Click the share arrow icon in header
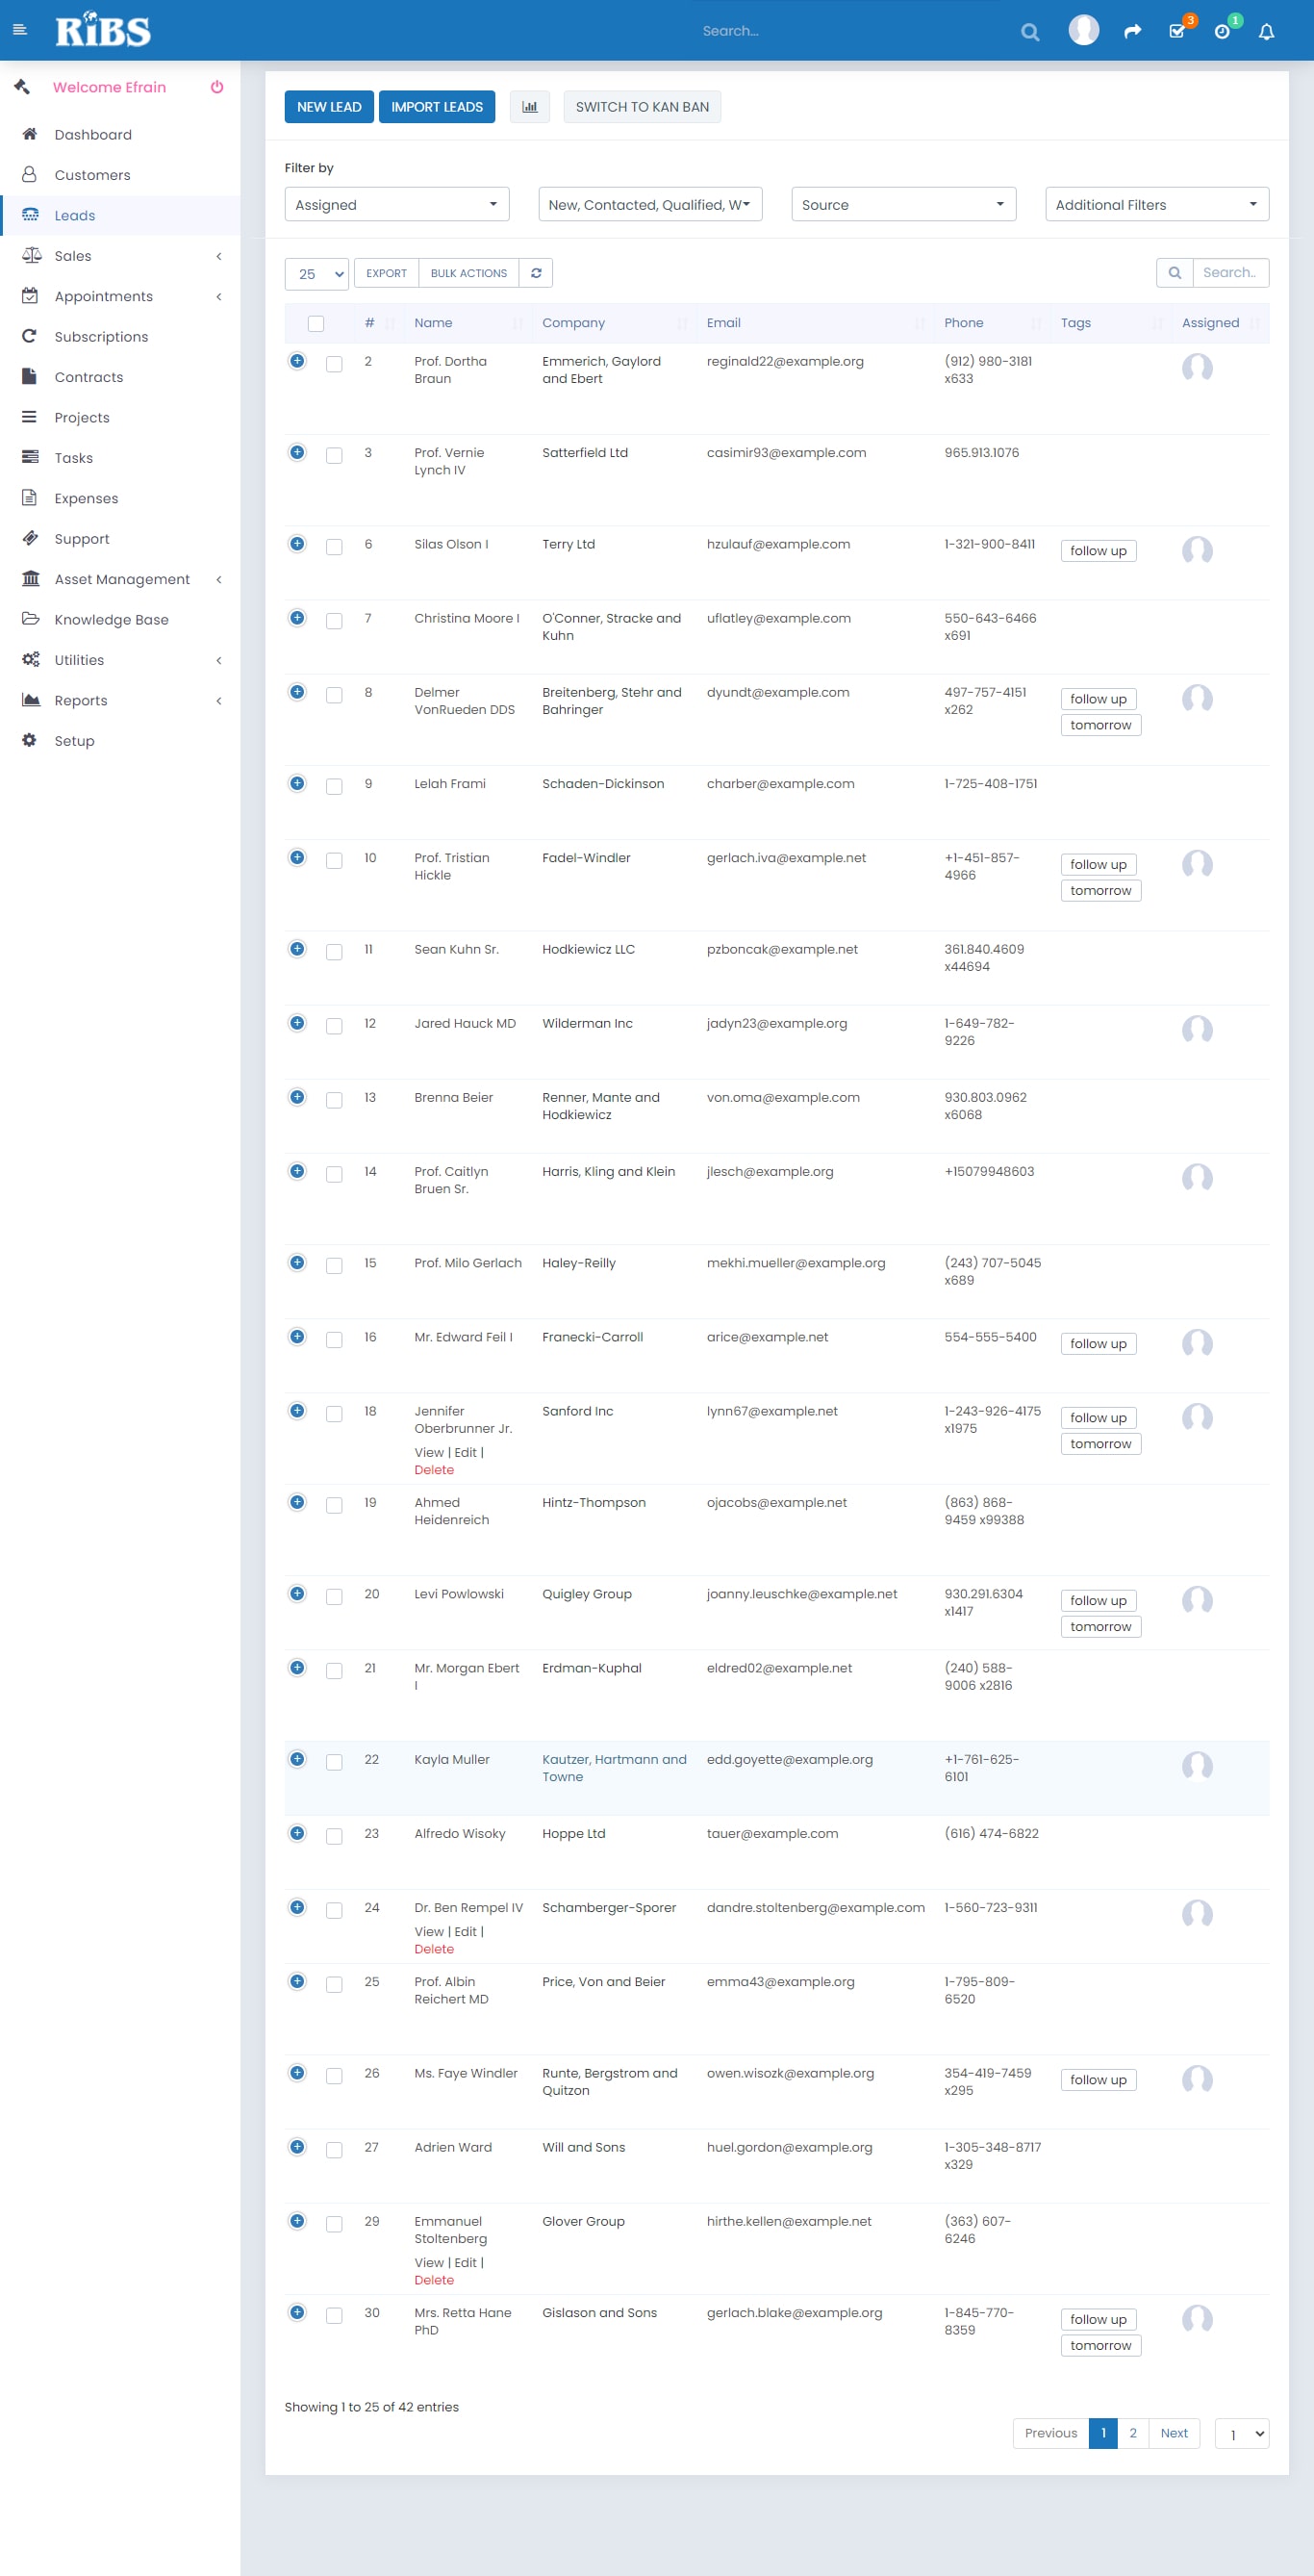 coord(1132,32)
